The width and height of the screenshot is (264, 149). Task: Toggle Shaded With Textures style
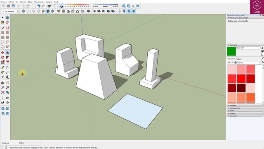click(48, 11)
